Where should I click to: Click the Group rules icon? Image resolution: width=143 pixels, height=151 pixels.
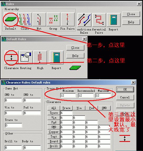coord(53,20)
